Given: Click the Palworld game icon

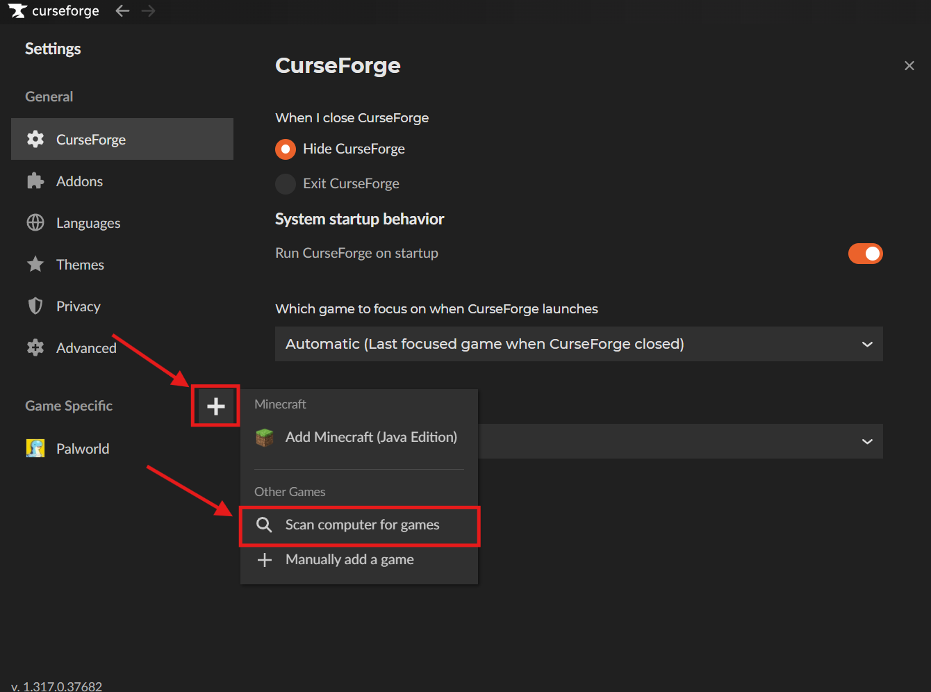Looking at the screenshot, I should coord(35,448).
